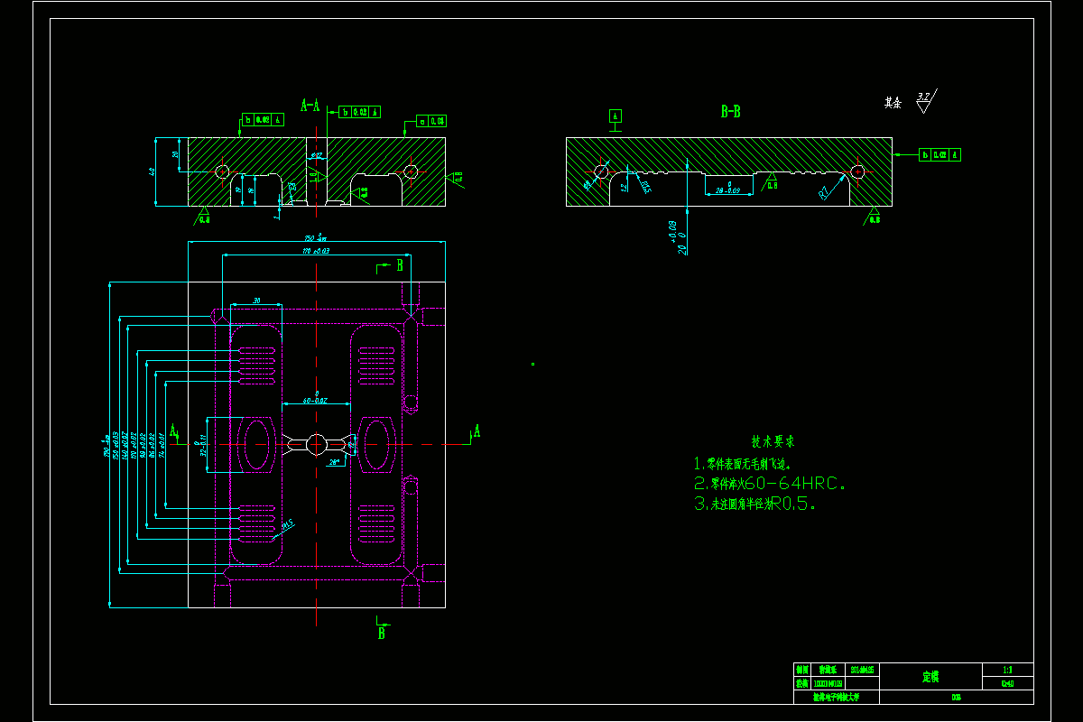Click the 1:1 scale cell

[1008, 670]
